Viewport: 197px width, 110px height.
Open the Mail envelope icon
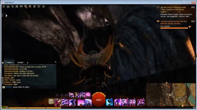point(21,6)
